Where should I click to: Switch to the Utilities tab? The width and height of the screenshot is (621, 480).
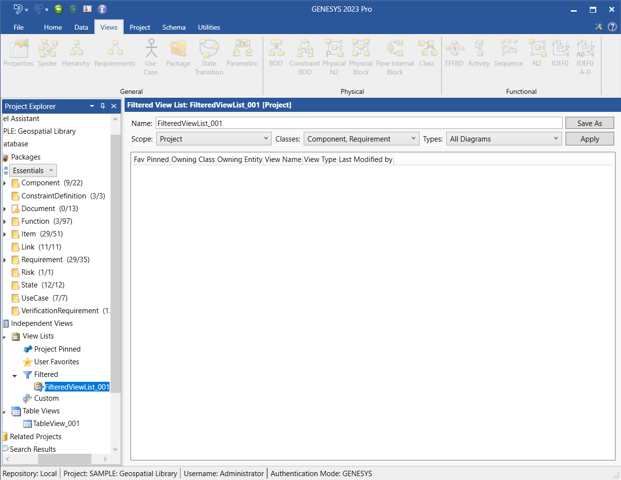coord(209,27)
